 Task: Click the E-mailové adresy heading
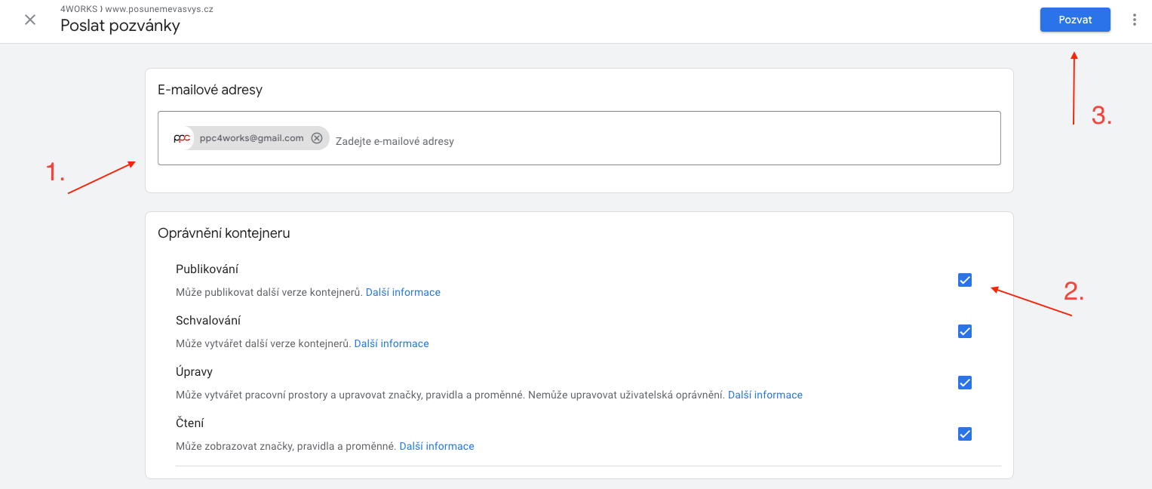coord(210,90)
